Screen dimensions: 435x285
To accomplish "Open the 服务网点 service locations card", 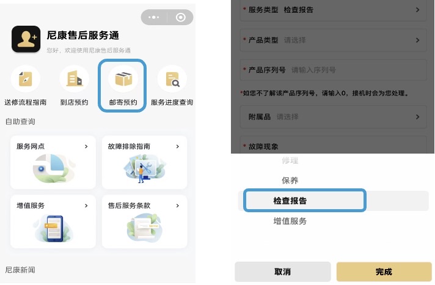I will [53, 162].
